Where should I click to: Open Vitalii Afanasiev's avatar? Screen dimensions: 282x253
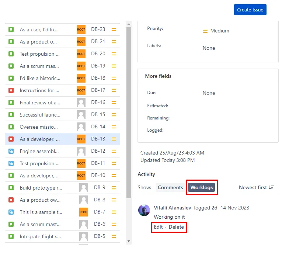pos(144,210)
